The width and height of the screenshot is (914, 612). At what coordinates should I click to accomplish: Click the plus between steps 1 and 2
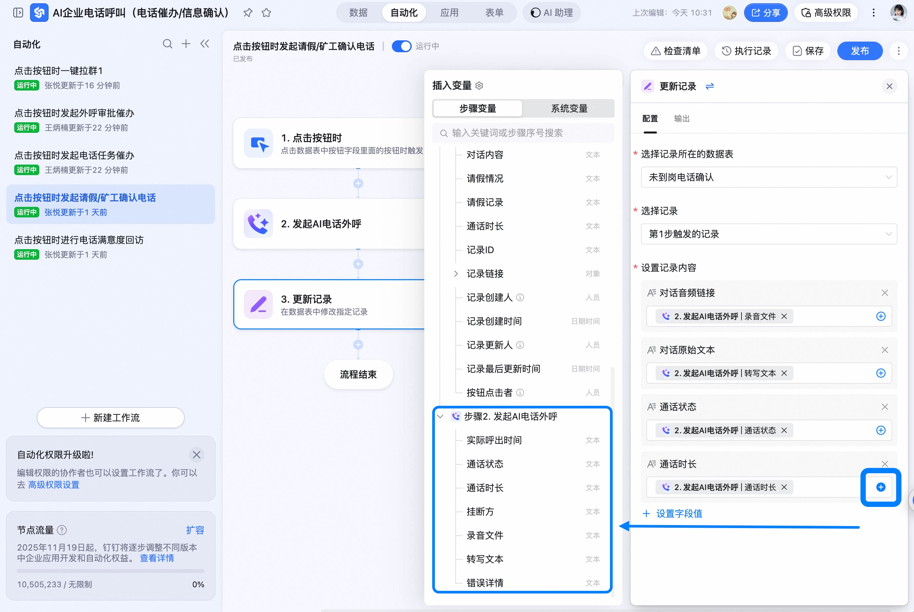pos(358,183)
